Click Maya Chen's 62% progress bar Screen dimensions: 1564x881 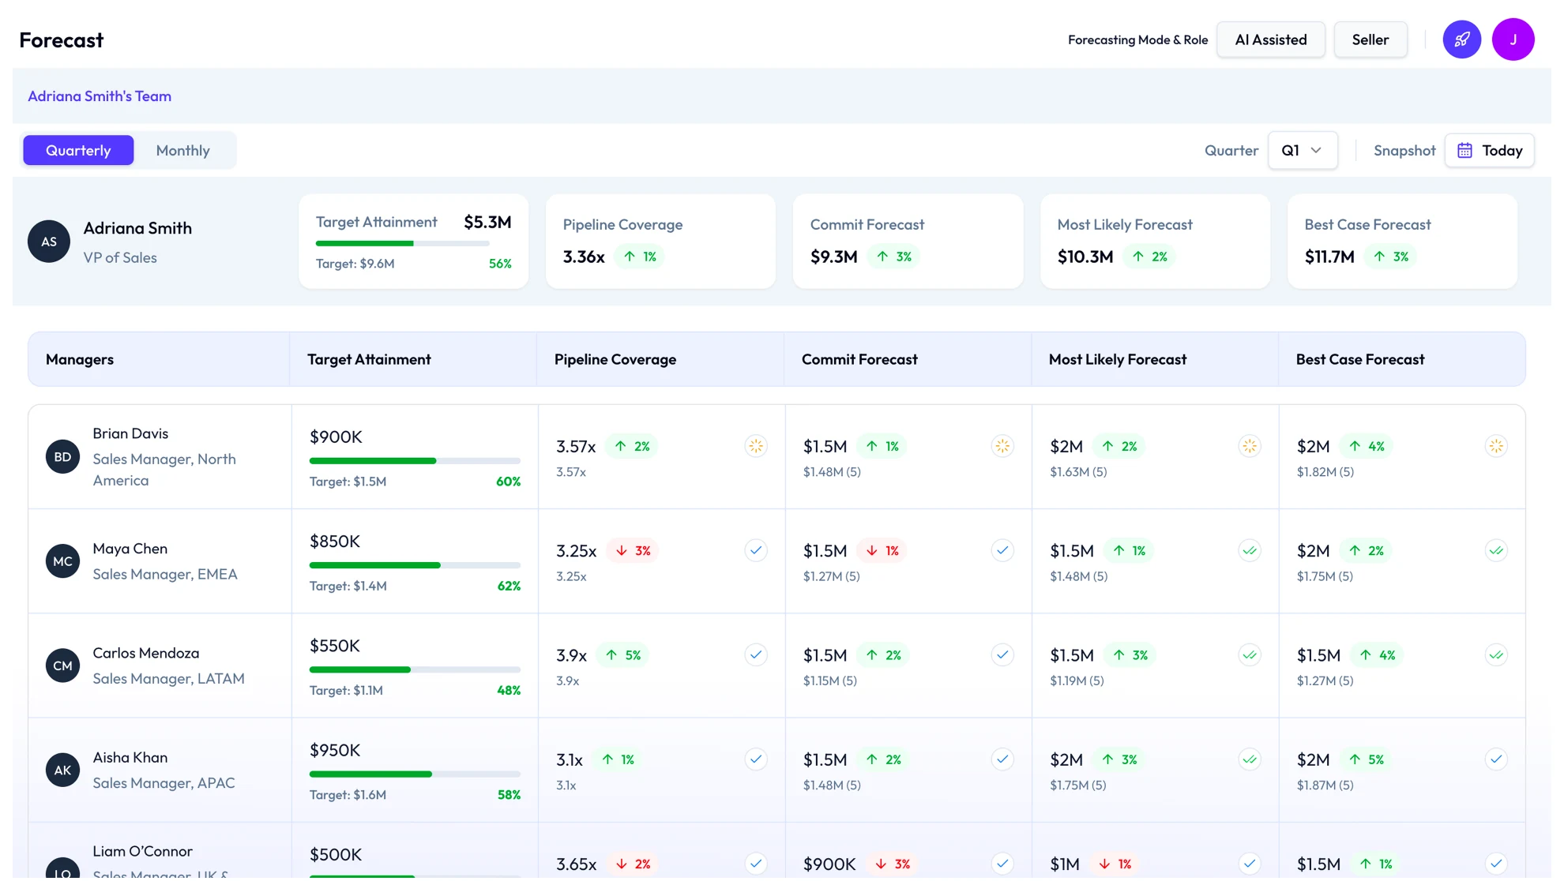click(415, 565)
